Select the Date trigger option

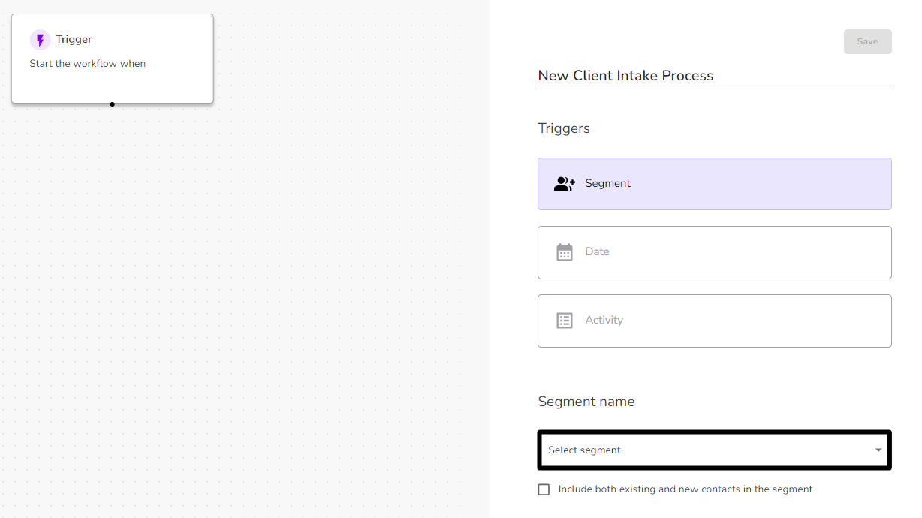click(715, 252)
